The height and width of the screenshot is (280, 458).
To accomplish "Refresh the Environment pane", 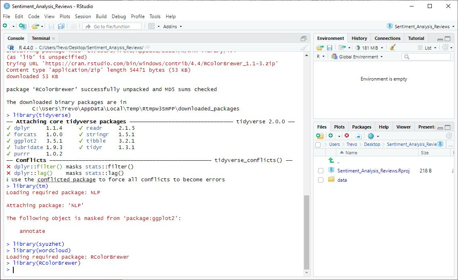I will tap(445, 47).
